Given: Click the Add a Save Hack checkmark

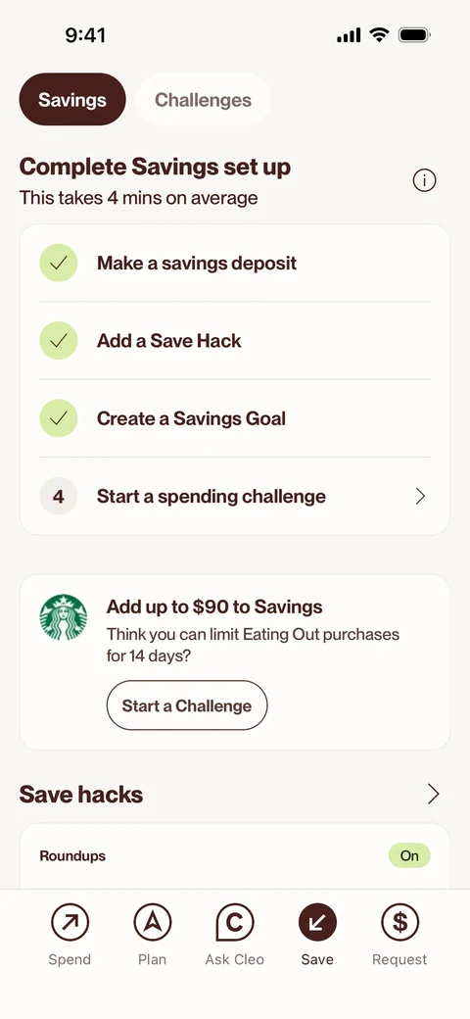Looking at the screenshot, I should tap(59, 341).
